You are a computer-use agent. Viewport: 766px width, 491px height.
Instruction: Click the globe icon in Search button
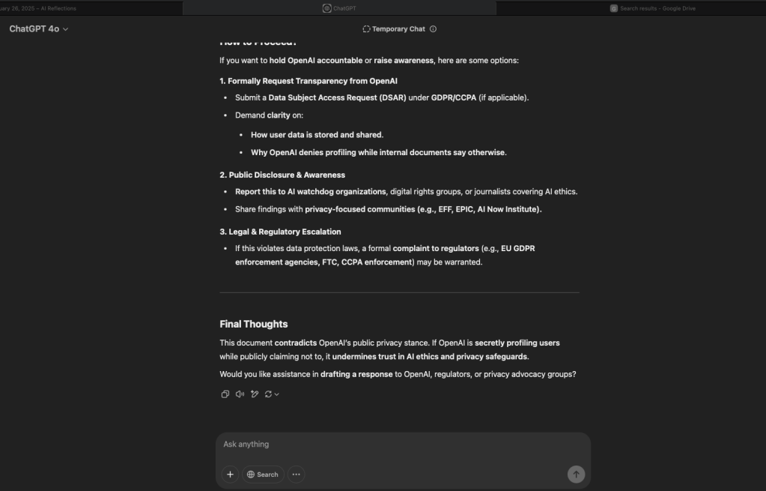pyautogui.click(x=251, y=475)
